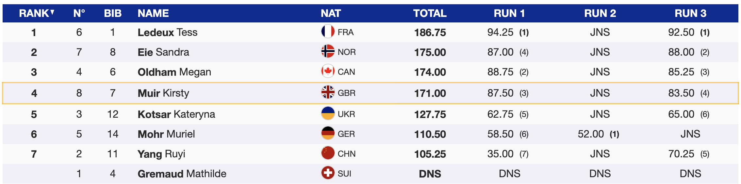Open Gremaud Mathilde's name link
This screenshot has width=741, height=184.
tap(182, 174)
